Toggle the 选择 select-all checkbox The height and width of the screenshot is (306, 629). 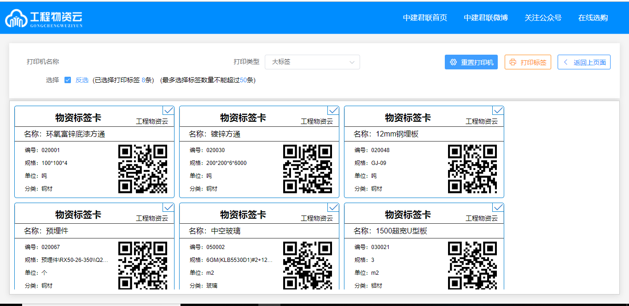(x=68, y=80)
